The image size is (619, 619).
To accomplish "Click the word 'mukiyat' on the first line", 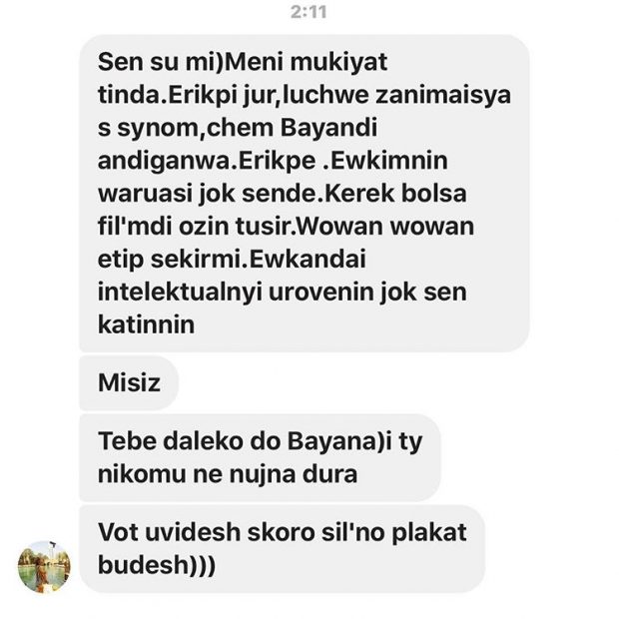I will click(339, 62).
